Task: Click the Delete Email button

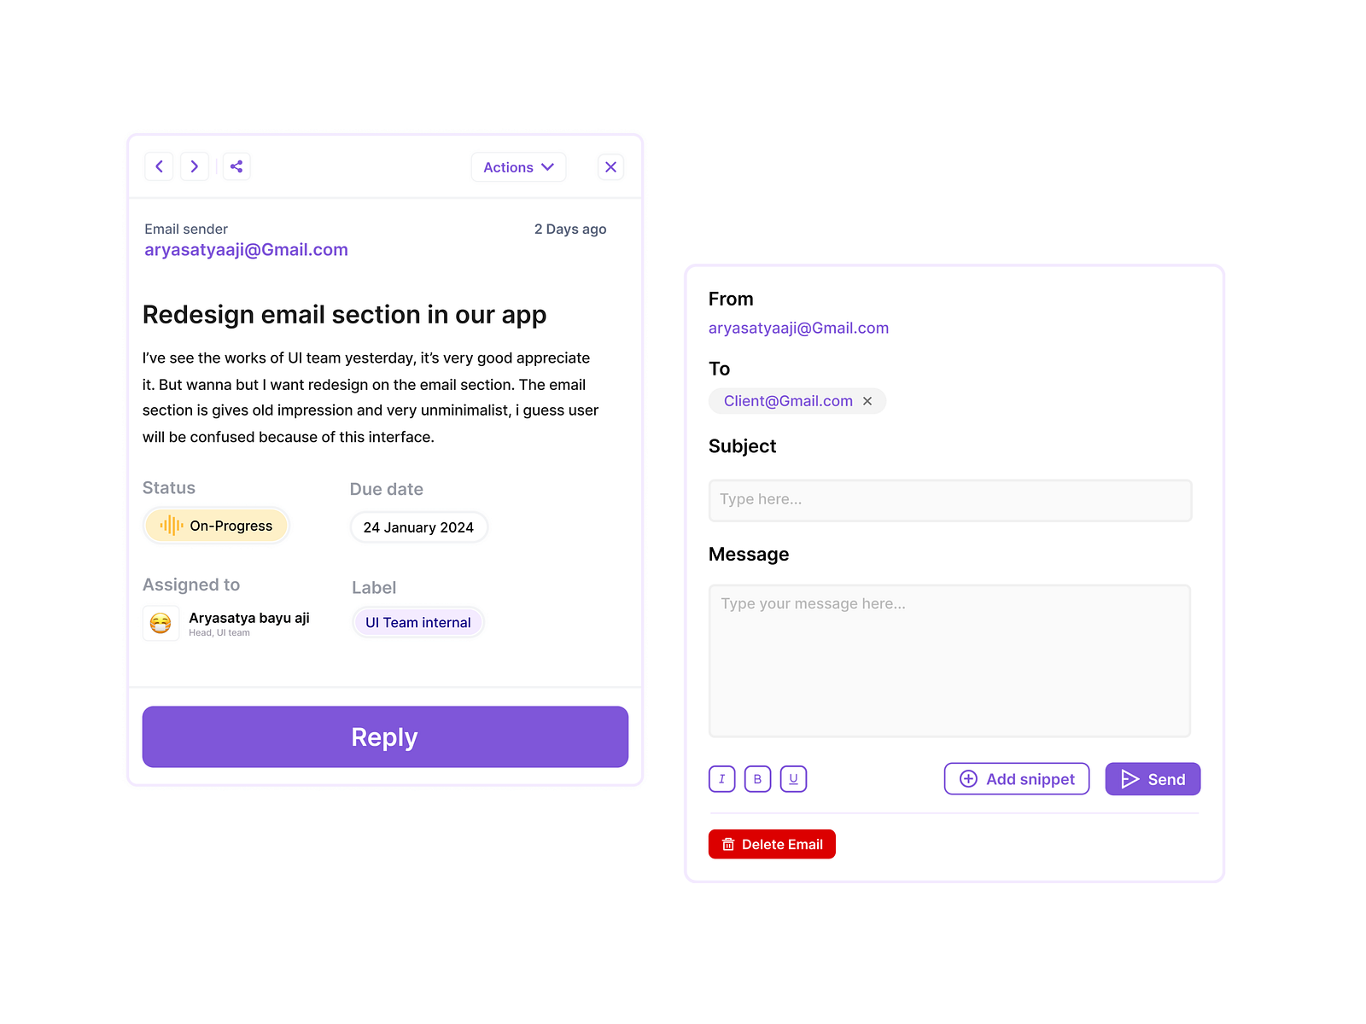Action: click(771, 844)
